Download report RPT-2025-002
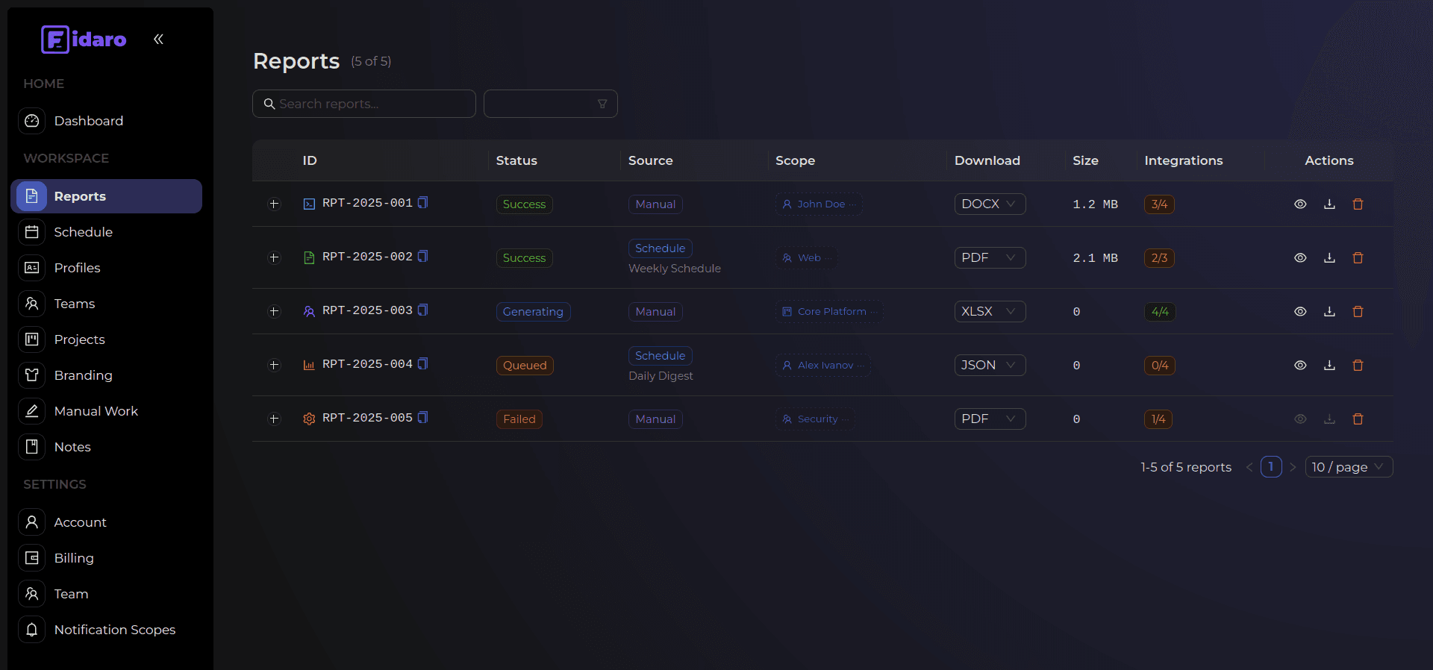Image resolution: width=1433 pixels, height=670 pixels. 1329,258
